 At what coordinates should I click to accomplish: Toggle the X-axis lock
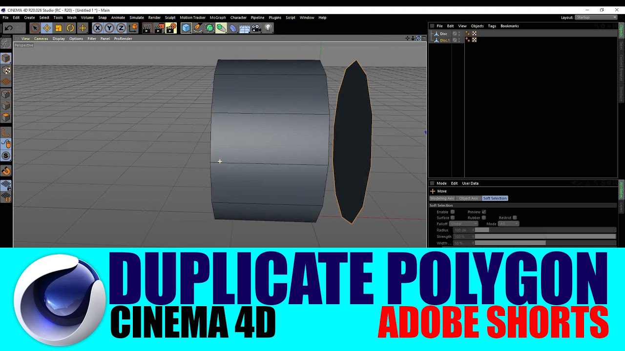(98, 28)
